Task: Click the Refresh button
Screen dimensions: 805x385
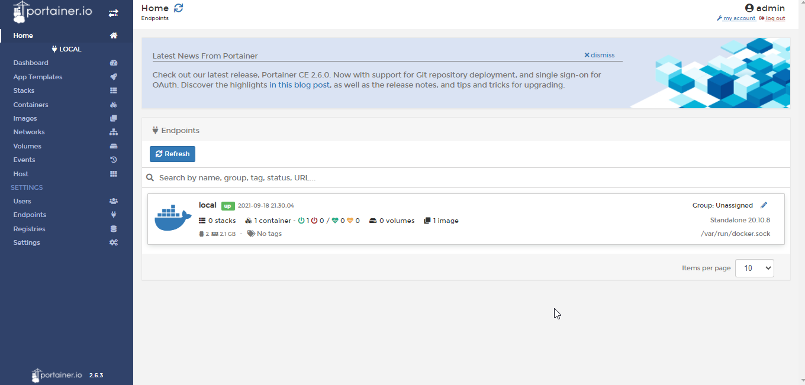Action: pos(172,154)
